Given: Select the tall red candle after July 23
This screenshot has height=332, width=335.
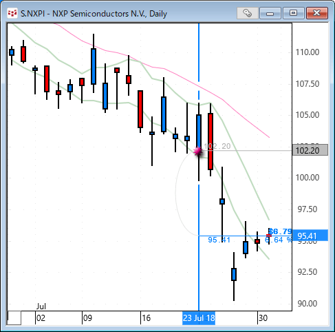Looking at the screenshot, I should 210,141.
